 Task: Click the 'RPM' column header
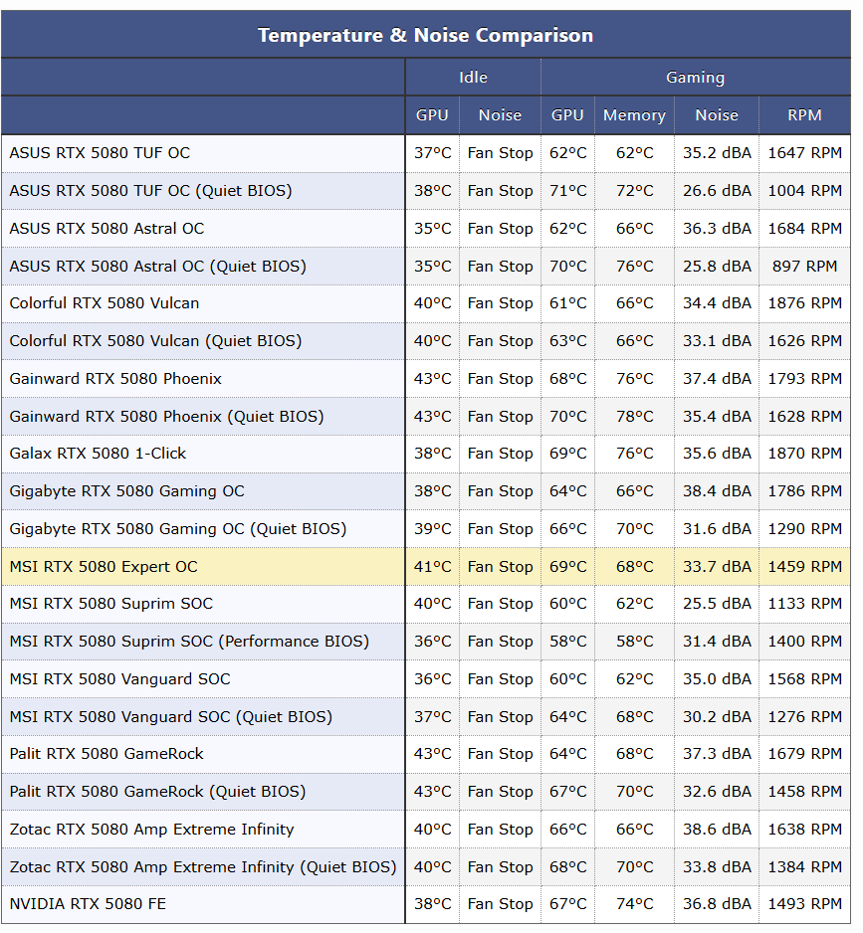[804, 115]
